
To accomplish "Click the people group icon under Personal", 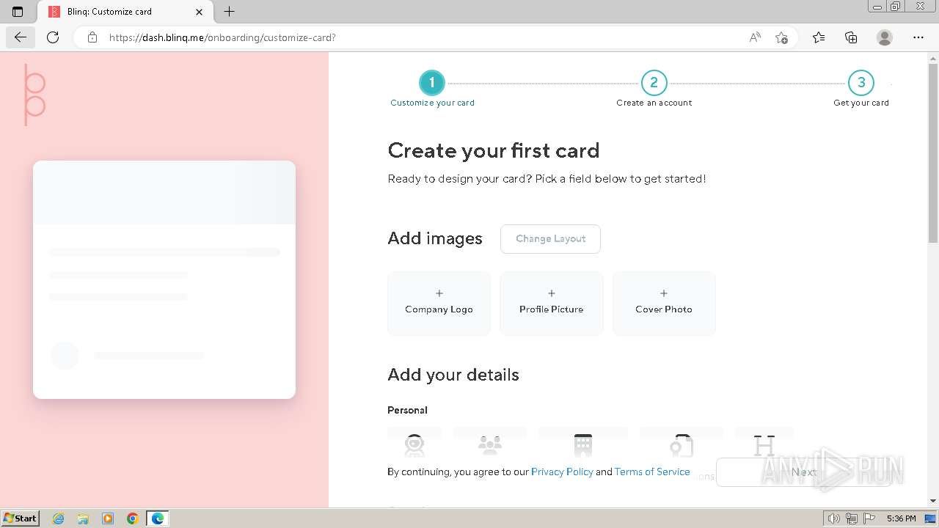I will (490, 444).
